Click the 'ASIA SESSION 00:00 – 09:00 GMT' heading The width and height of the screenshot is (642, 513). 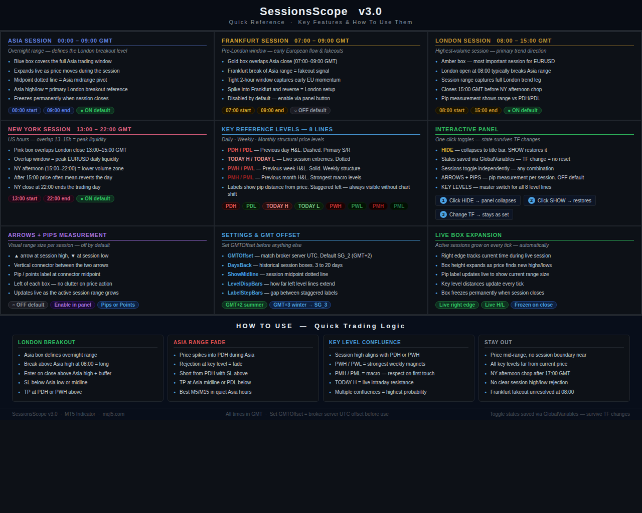[60, 41]
